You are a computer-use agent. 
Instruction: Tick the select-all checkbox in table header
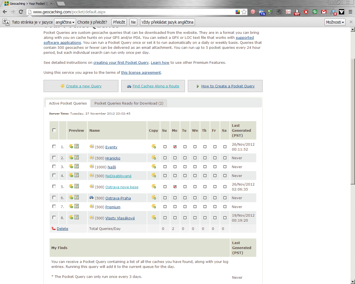54,130
